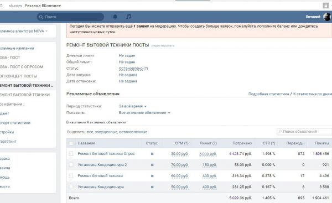
Task: Open the music note icon
Action: click(x=128, y=17)
